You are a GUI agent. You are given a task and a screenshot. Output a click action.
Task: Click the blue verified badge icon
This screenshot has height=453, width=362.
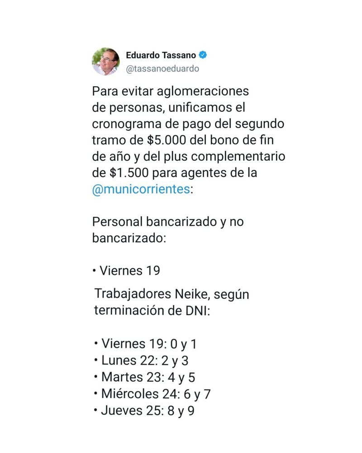204,55
